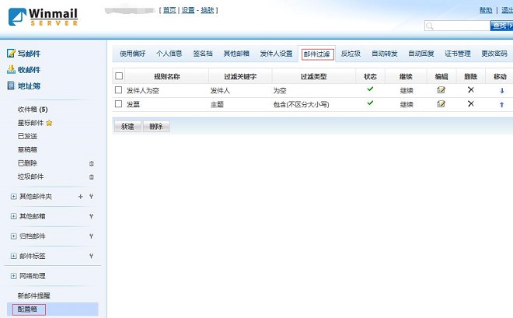
Task: Open the 已发送 folder
Action: 27,136
